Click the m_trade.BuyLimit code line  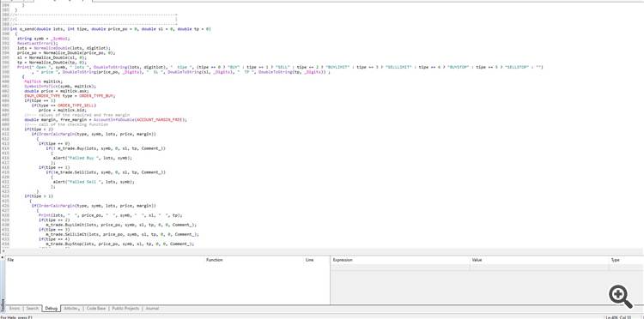[121, 225]
